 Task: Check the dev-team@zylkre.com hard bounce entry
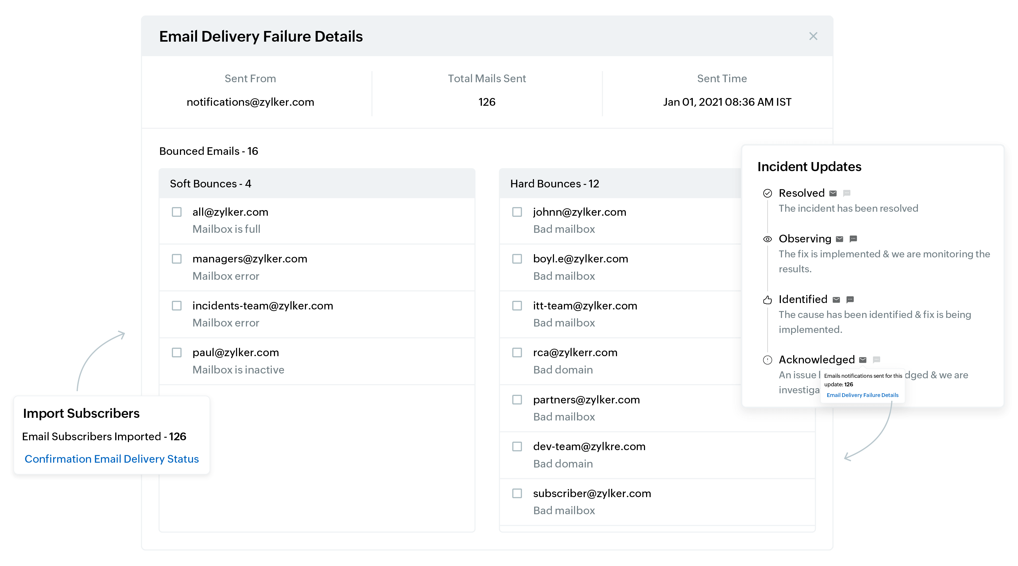coord(517,447)
